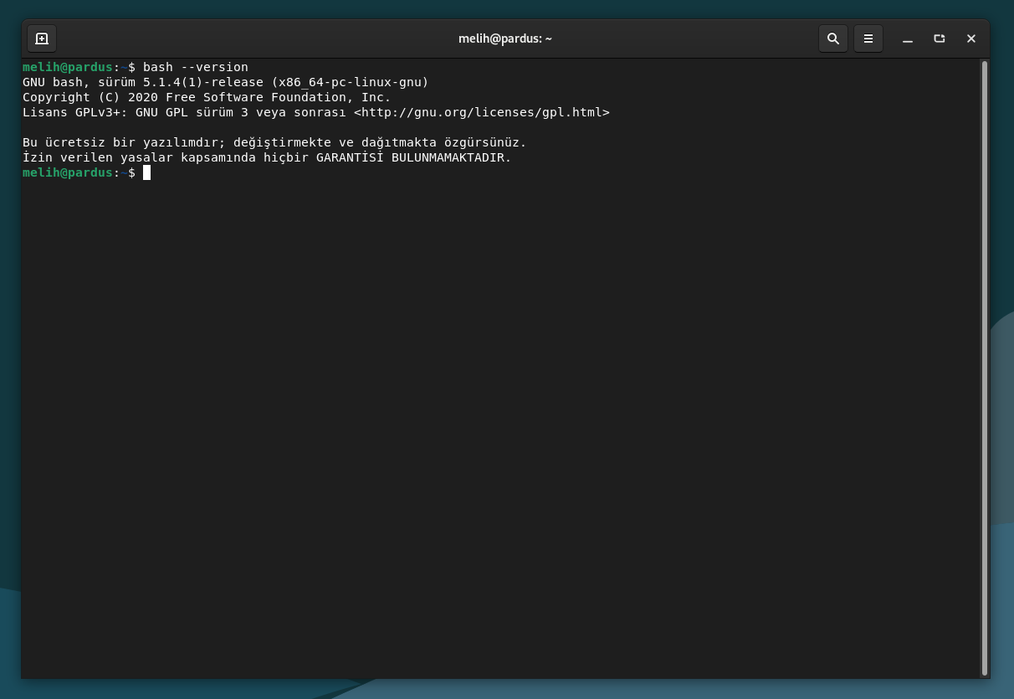Click the 'GARANTİSİ BULUNMAMAKTADIR' line
Viewport: 1014px width, 699px height.
click(x=267, y=157)
